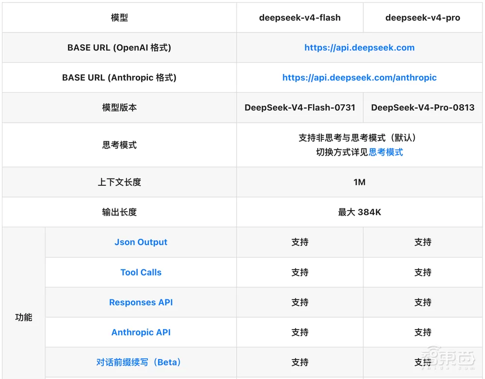Select 支持 for Json Output under deepseek-v4-flash

pos(300,242)
